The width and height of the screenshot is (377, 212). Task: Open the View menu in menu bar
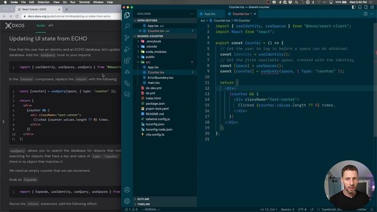point(57,2)
